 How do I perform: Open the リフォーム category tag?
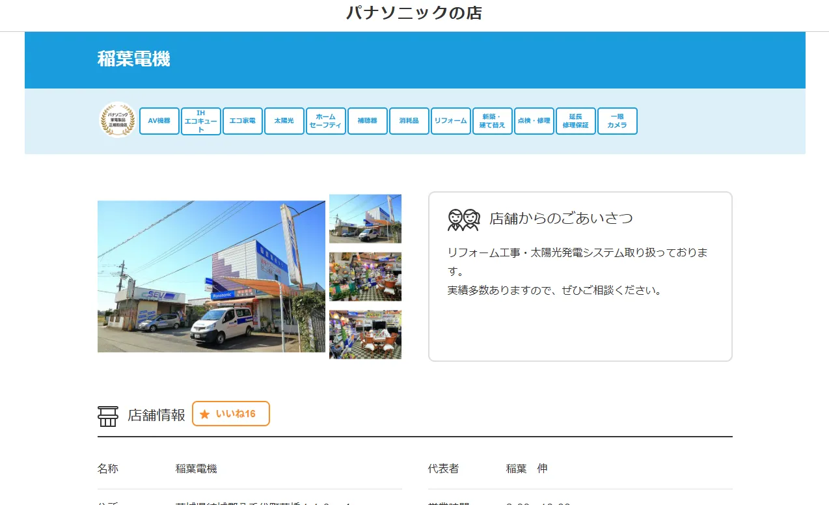point(451,121)
